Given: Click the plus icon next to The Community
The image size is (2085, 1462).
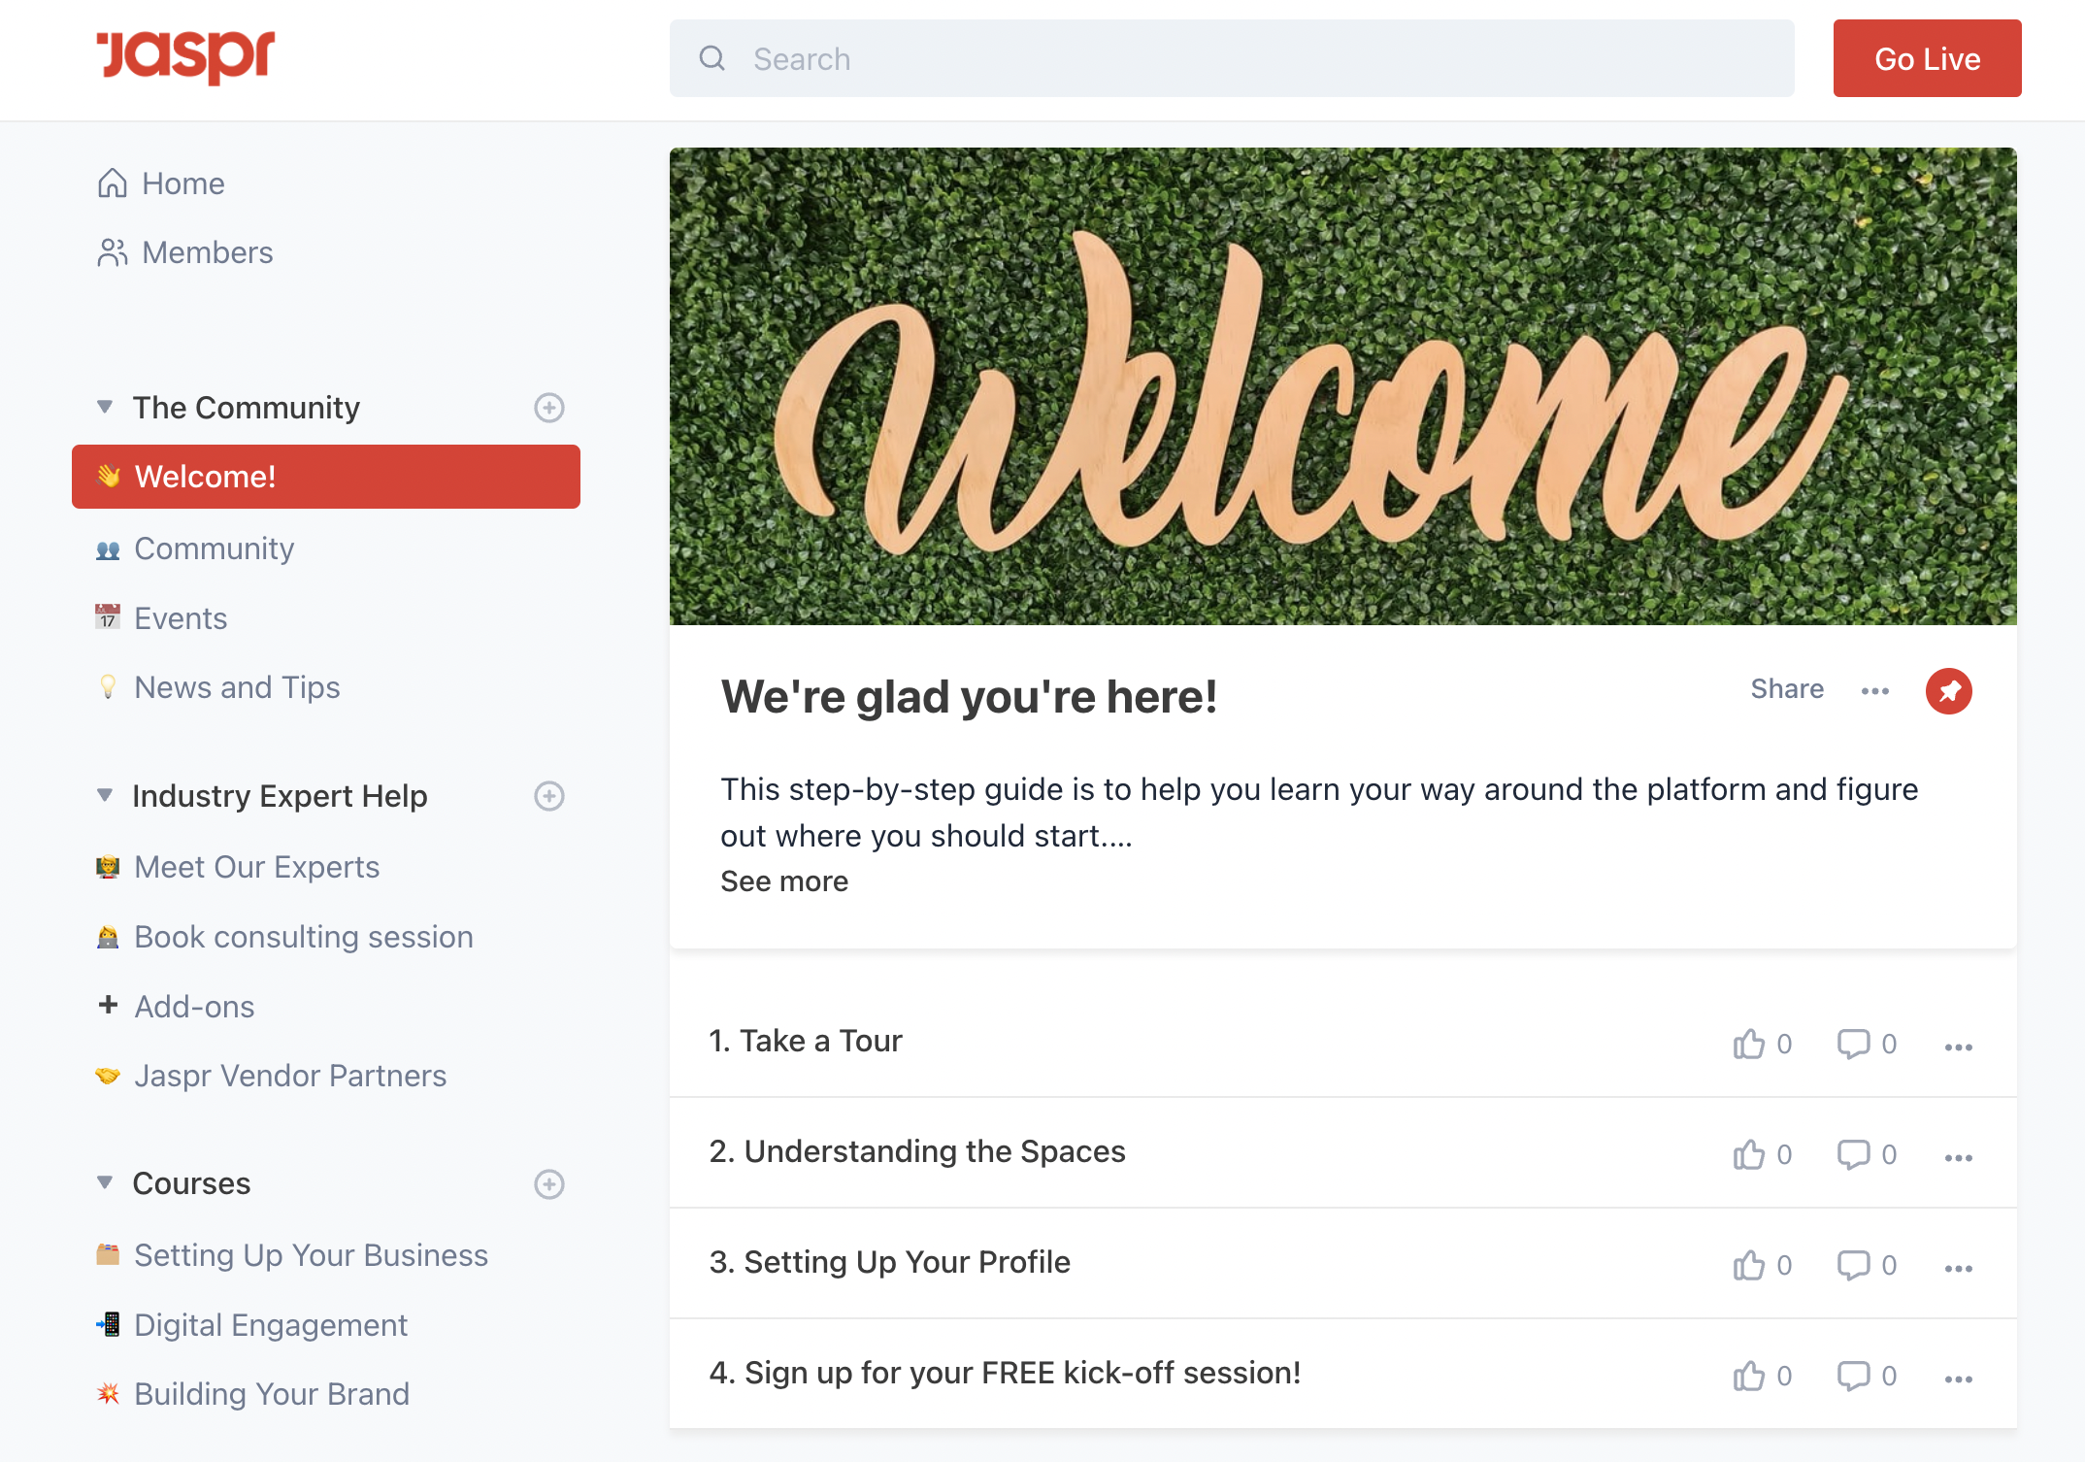Looking at the screenshot, I should [549, 408].
